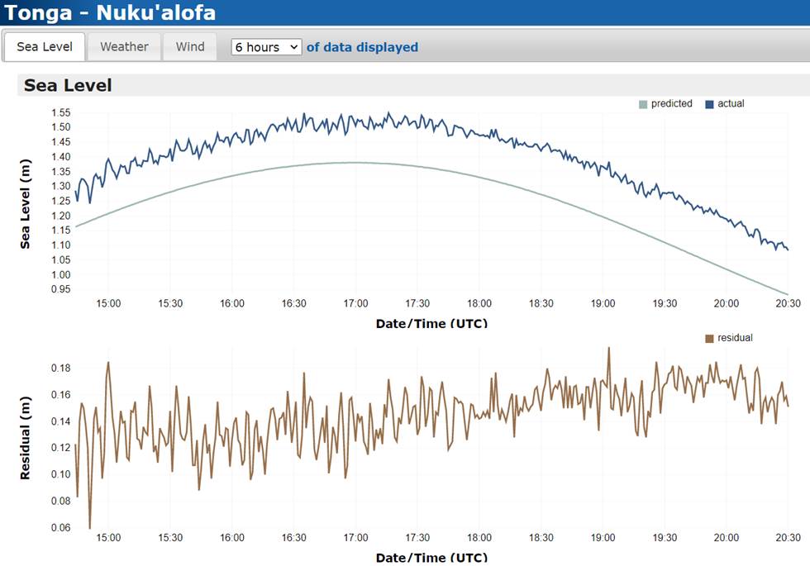Click the 'Sea Level (m)' y-axis title
This screenshot has width=810, height=566.
26,202
